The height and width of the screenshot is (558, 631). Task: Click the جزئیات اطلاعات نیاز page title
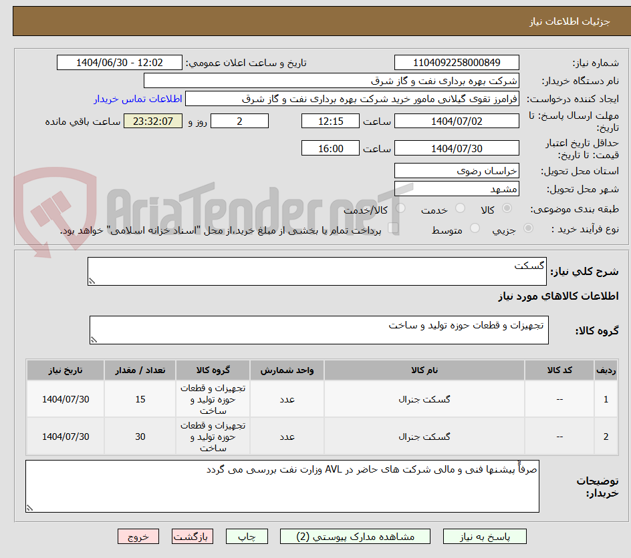point(570,21)
